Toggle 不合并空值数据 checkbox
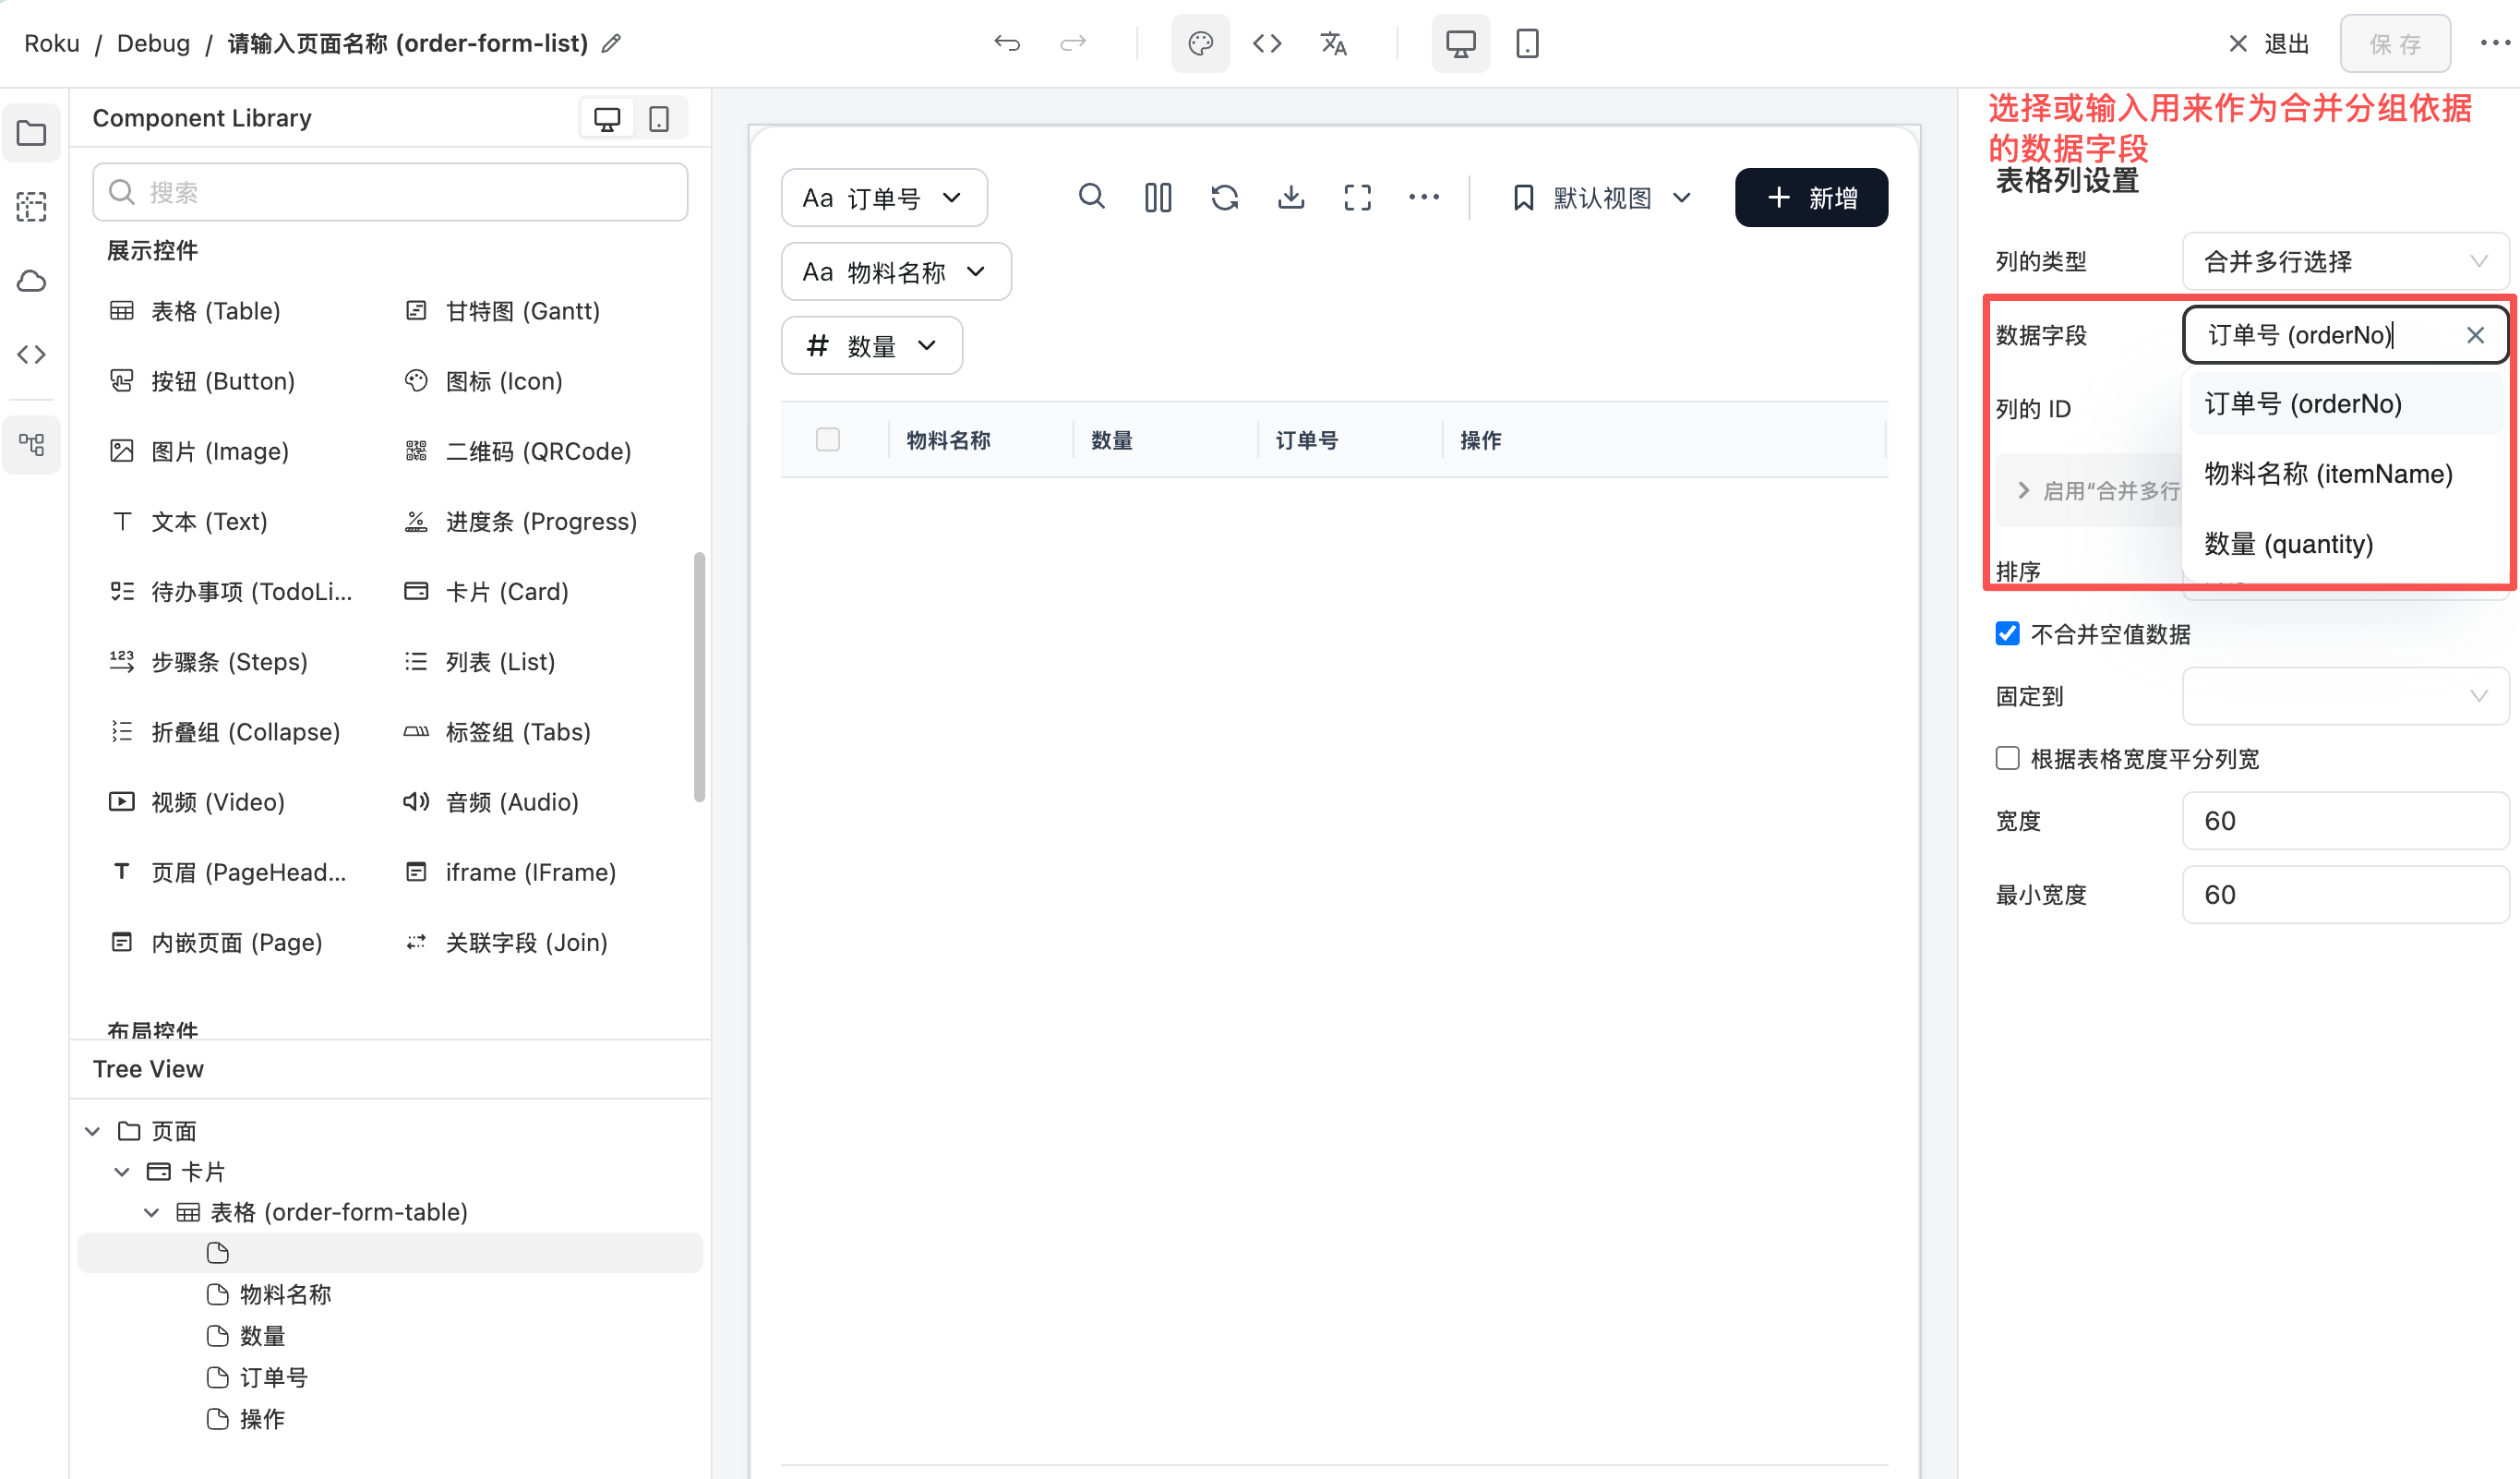 pos(2007,634)
